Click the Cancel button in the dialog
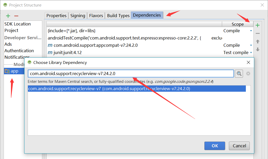Screen dimensions: 268x159 click(x=239, y=146)
